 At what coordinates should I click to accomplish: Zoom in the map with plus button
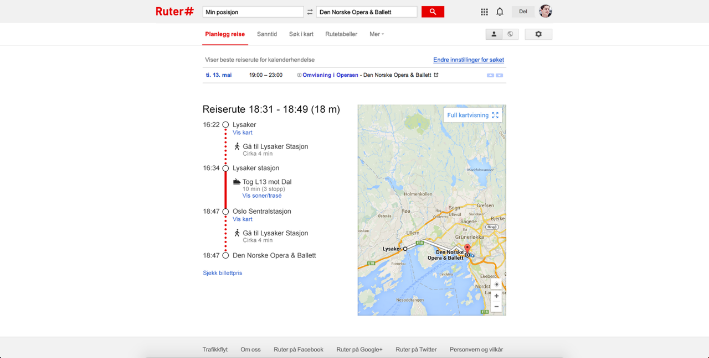[x=496, y=296]
